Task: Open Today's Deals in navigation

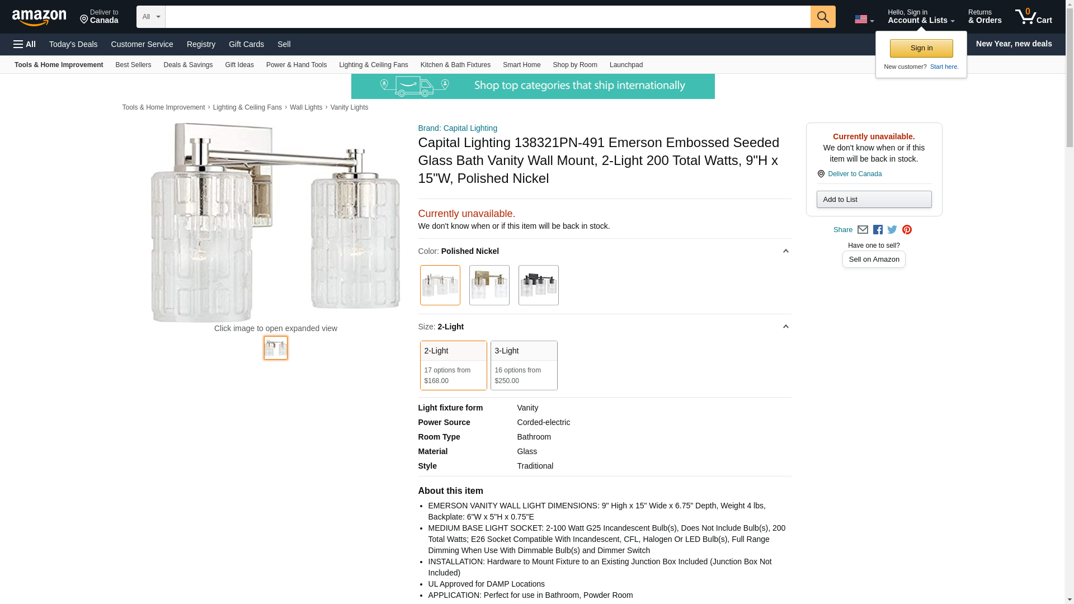Action: point(73,44)
